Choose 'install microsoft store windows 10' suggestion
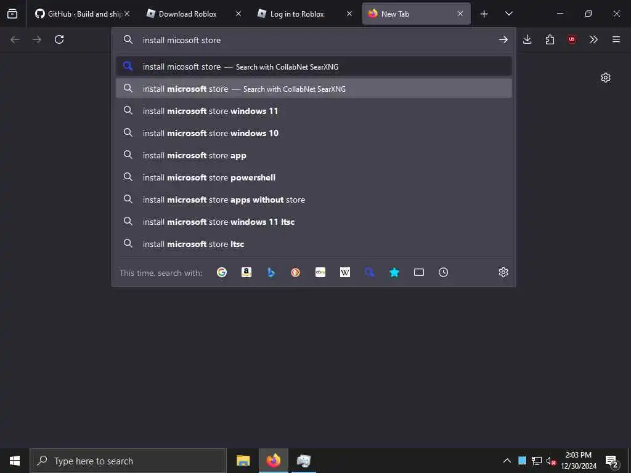 pyautogui.click(x=314, y=133)
